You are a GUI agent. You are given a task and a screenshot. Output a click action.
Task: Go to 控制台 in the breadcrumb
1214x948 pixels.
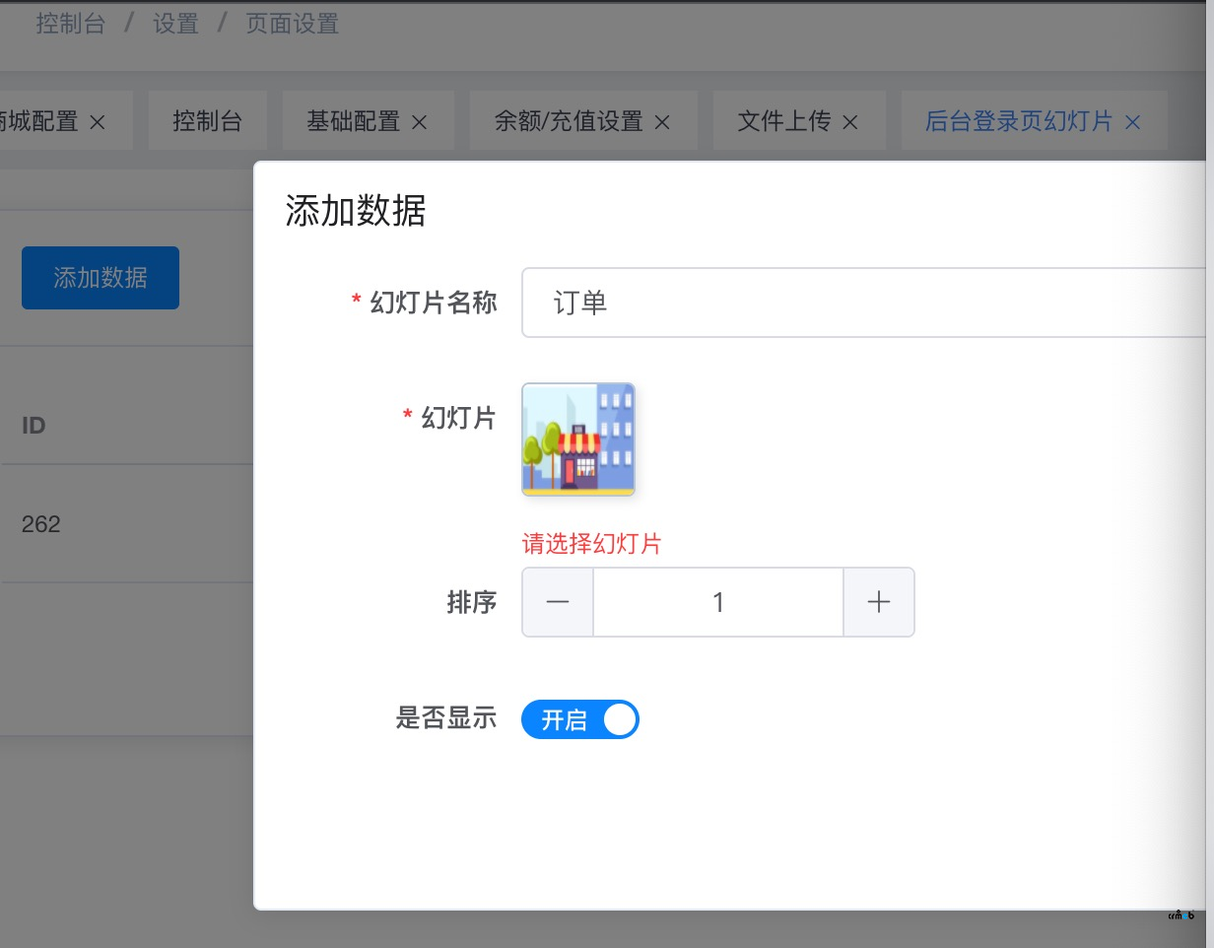[70, 24]
